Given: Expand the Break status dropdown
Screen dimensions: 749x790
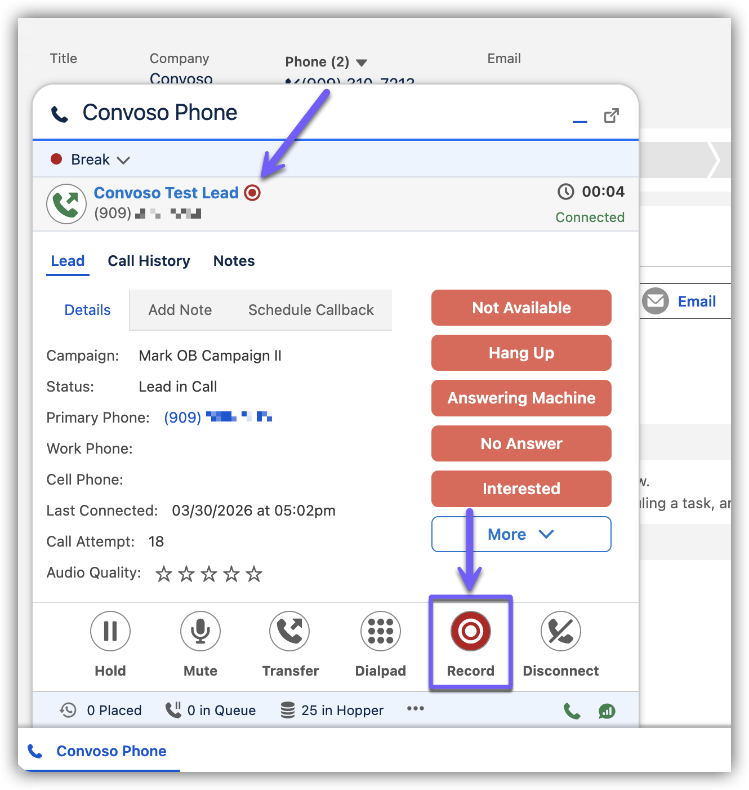Looking at the screenshot, I should (123, 160).
